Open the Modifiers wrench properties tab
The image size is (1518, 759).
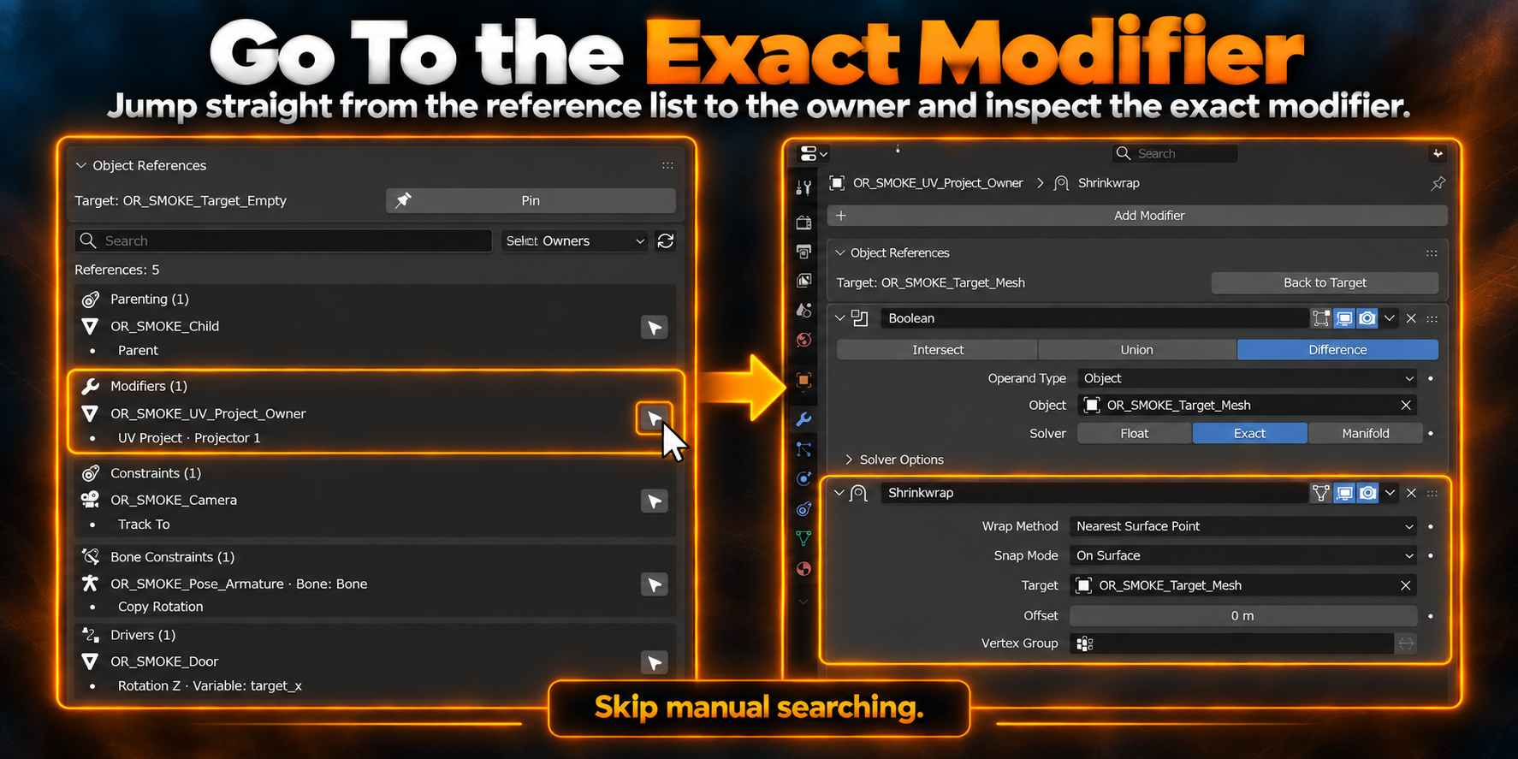point(803,419)
